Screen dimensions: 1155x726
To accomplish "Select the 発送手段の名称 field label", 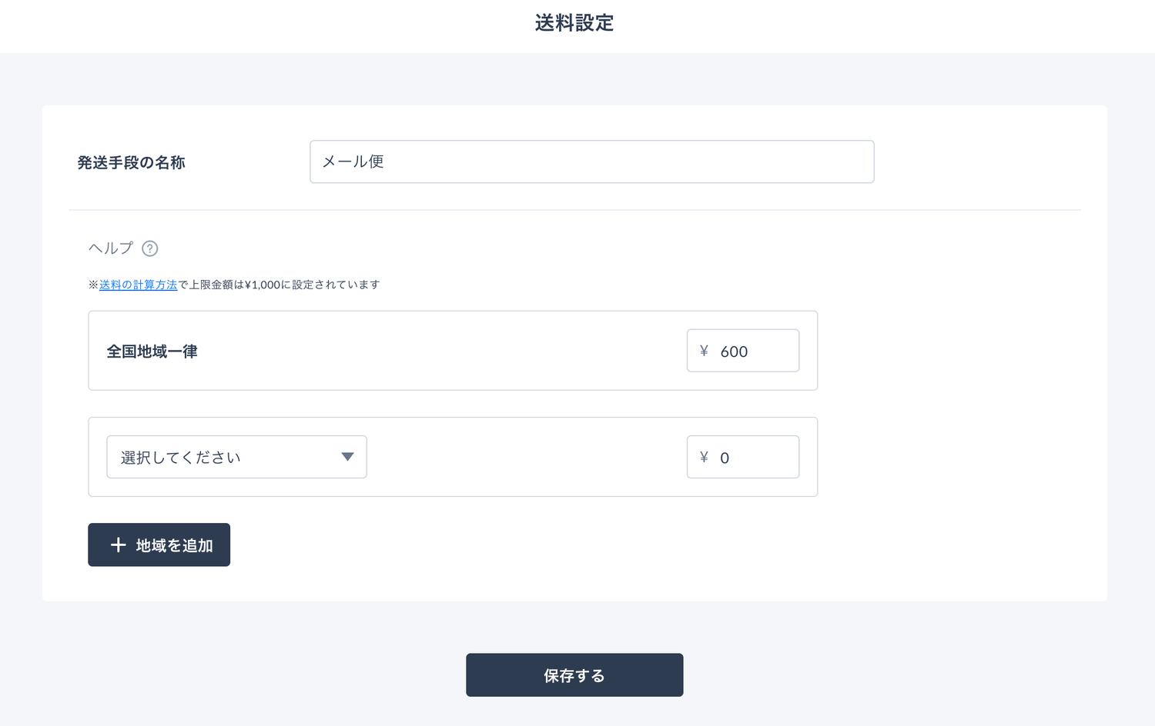I will [132, 162].
